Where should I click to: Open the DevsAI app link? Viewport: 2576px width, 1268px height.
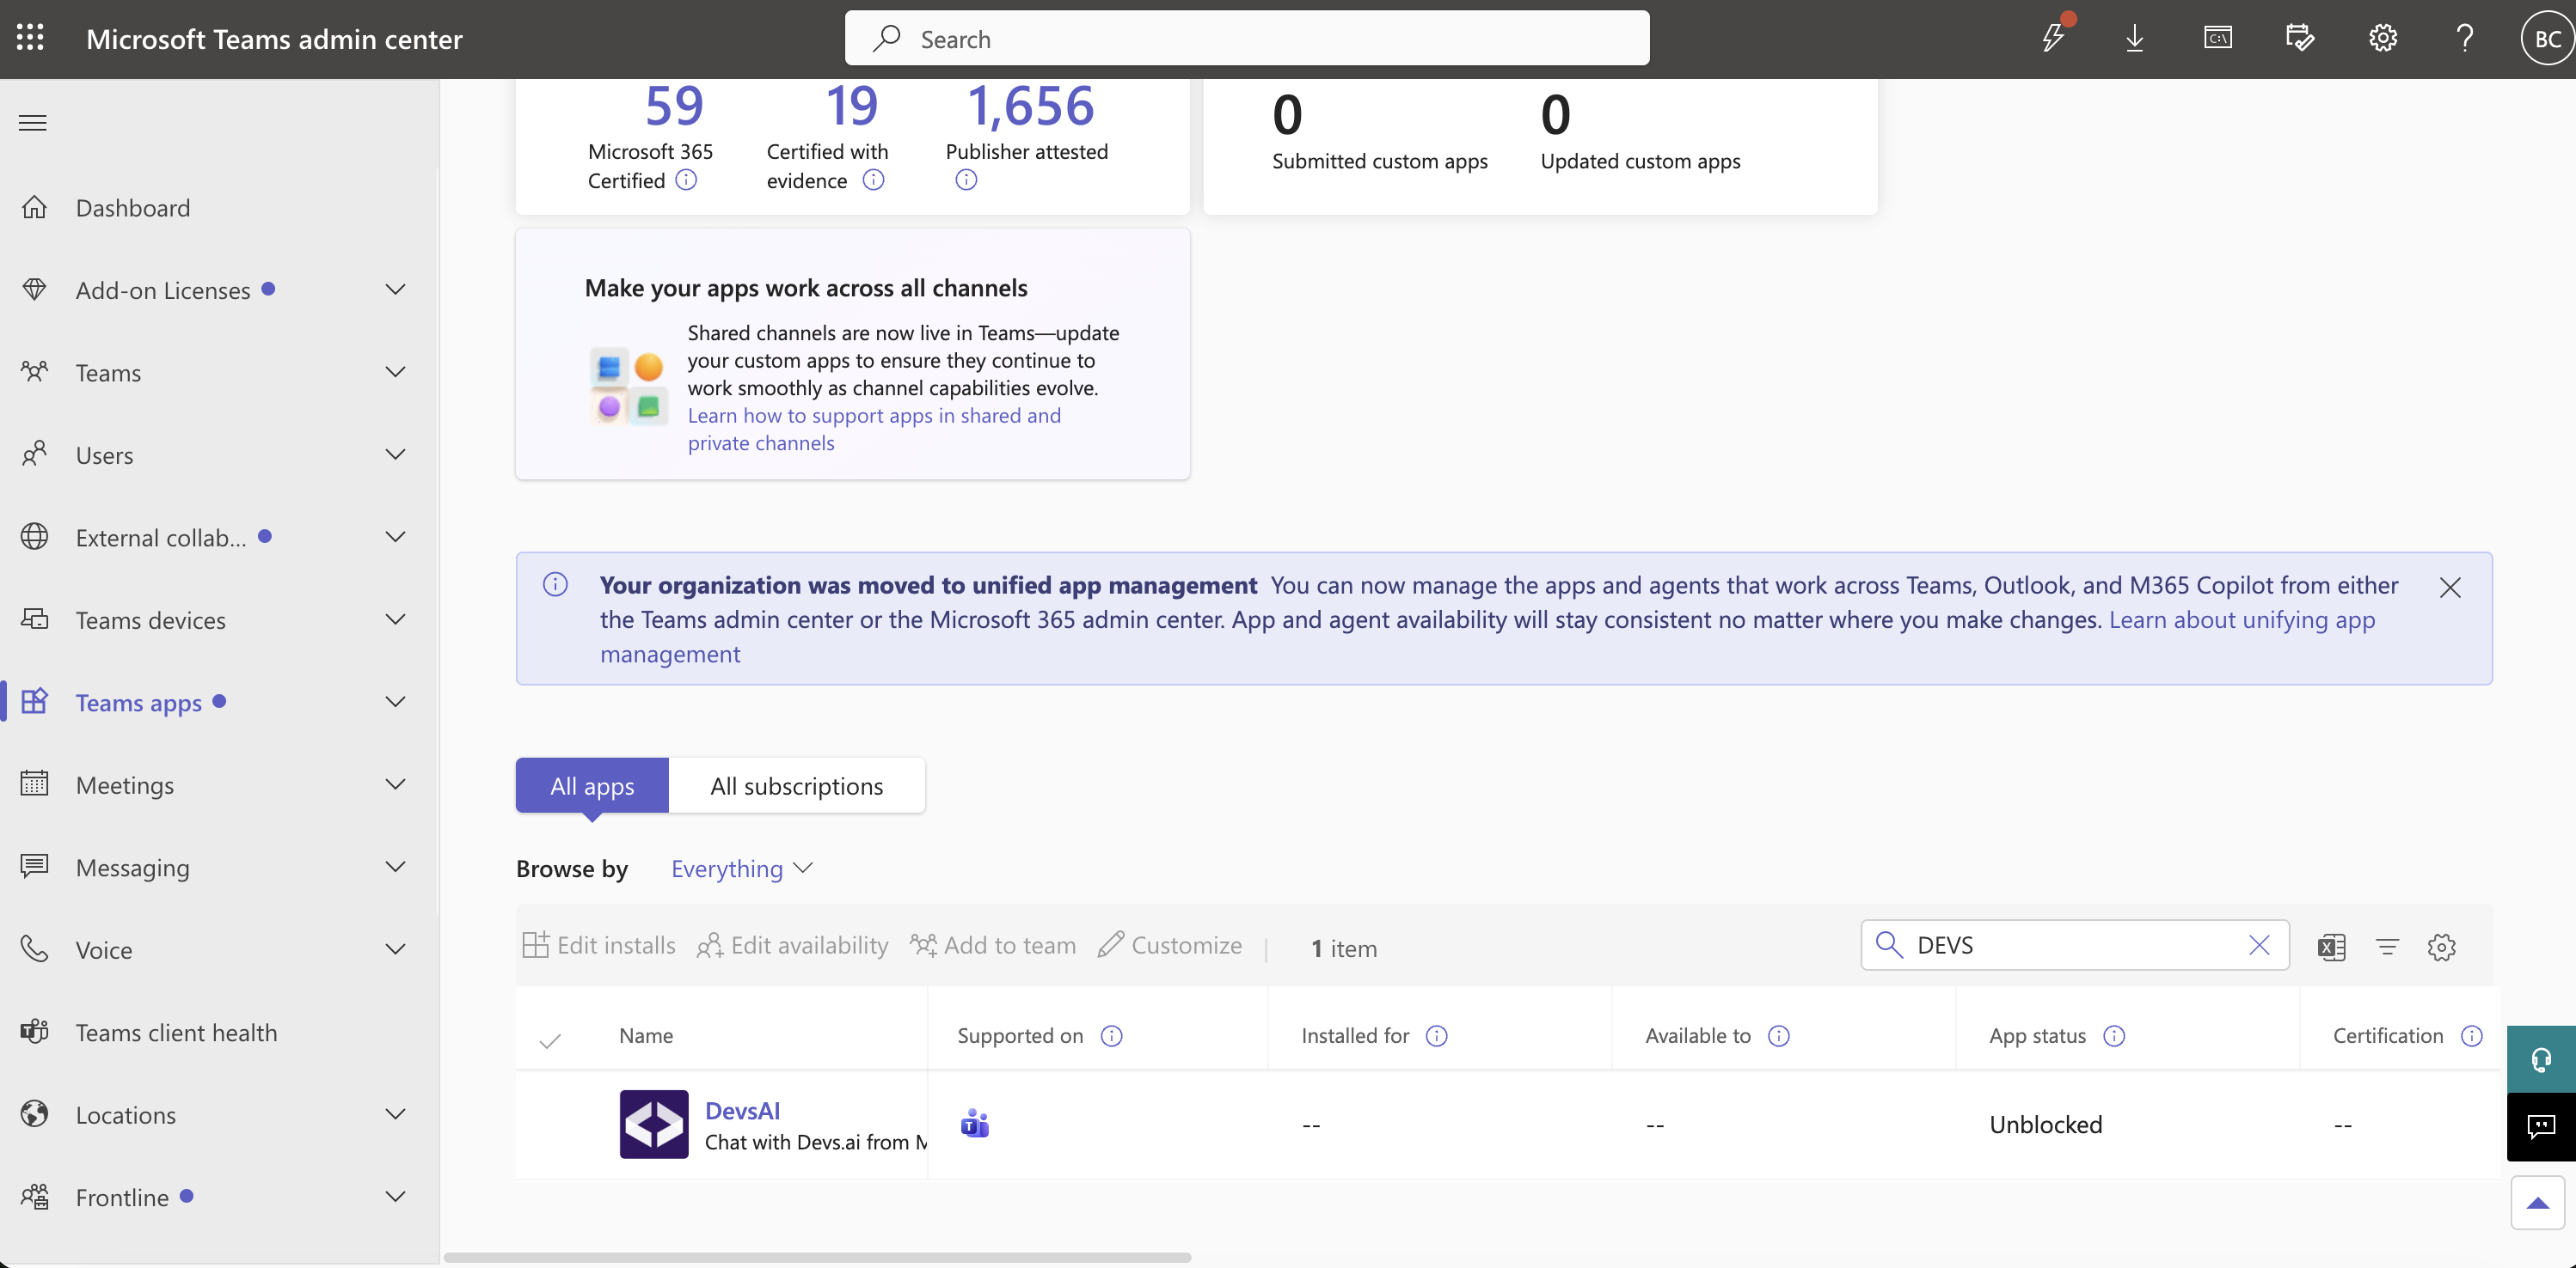[x=742, y=1110]
